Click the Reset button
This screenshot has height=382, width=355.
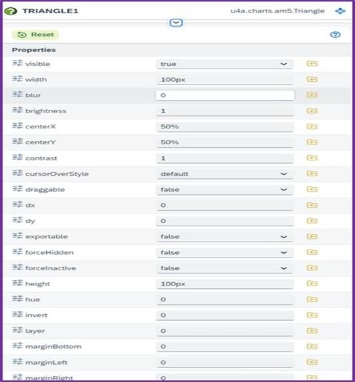pos(35,35)
